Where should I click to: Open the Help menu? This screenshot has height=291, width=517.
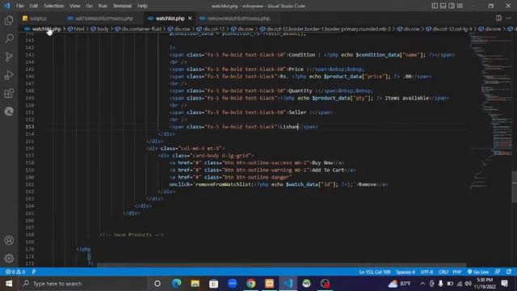click(x=142, y=6)
